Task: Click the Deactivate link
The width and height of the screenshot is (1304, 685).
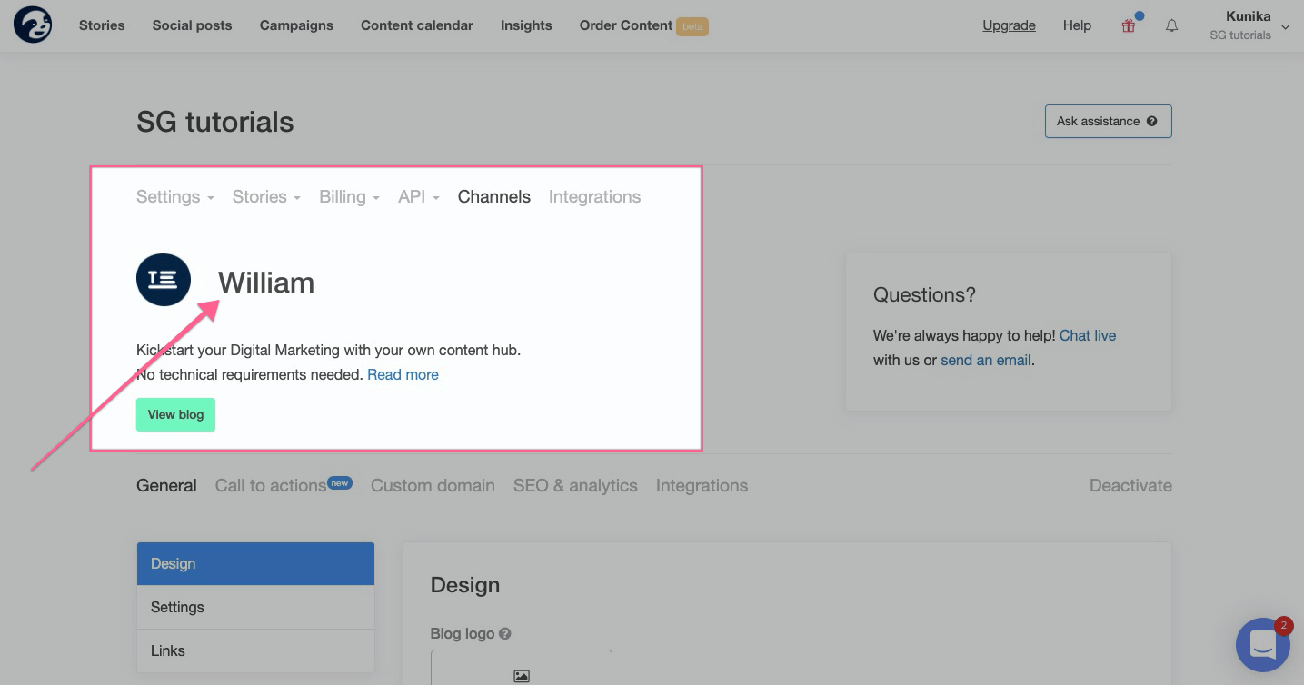Action: tap(1130, 486)
